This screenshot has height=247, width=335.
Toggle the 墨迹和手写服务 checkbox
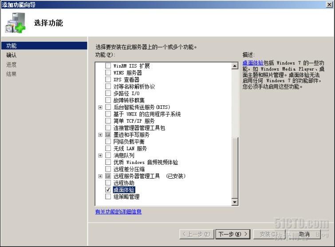click(108, 135)
